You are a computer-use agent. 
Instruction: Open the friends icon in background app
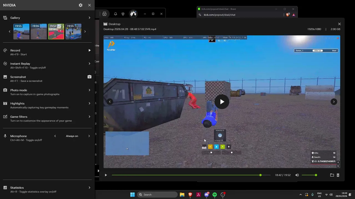point(123,14)
